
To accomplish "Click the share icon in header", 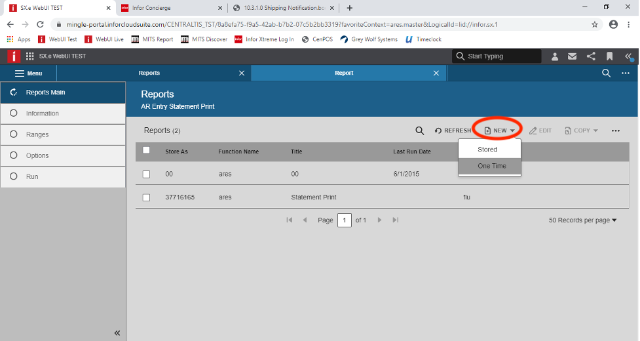I will point(591,56).
